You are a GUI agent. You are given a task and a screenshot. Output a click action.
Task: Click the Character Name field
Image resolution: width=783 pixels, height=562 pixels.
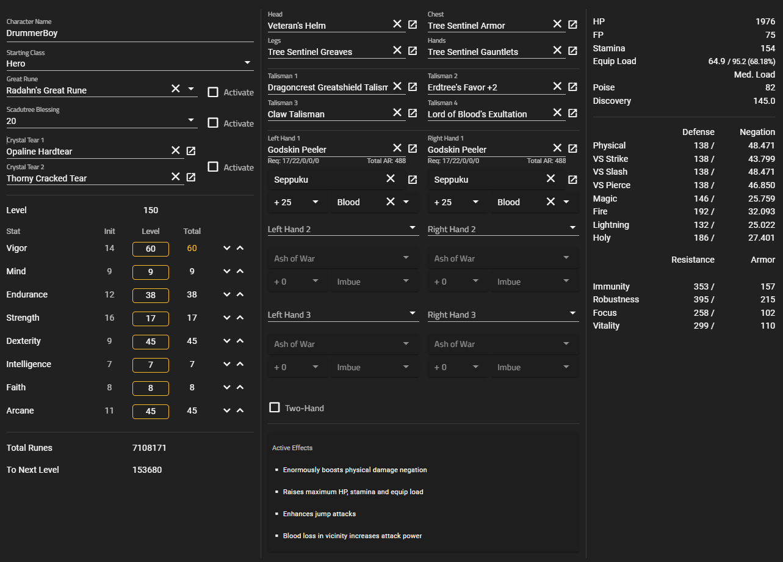[x=129, y=33]
